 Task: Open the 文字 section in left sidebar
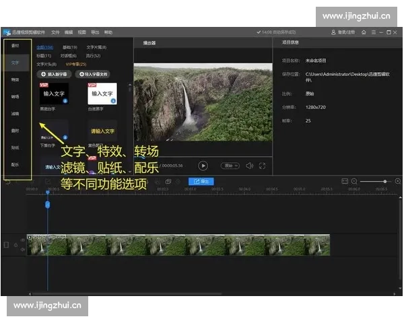[x=15, y=63]
